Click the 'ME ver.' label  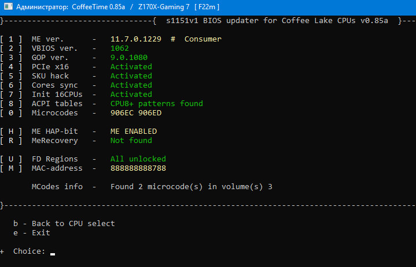(48, 39)
